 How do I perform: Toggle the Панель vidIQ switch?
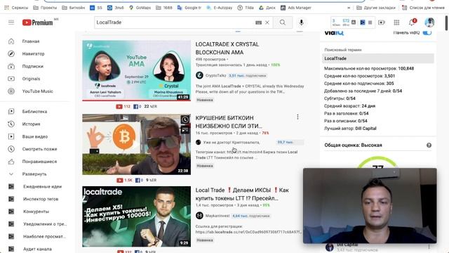pos(427,32)
